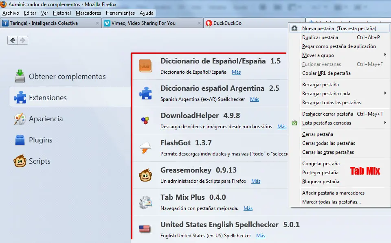The image size is (391, 243).
Task: Toggle Bloquear pestaña option
Action: coord(340,182)
